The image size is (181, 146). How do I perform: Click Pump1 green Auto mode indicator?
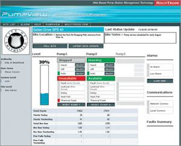[x=59, y=73]
